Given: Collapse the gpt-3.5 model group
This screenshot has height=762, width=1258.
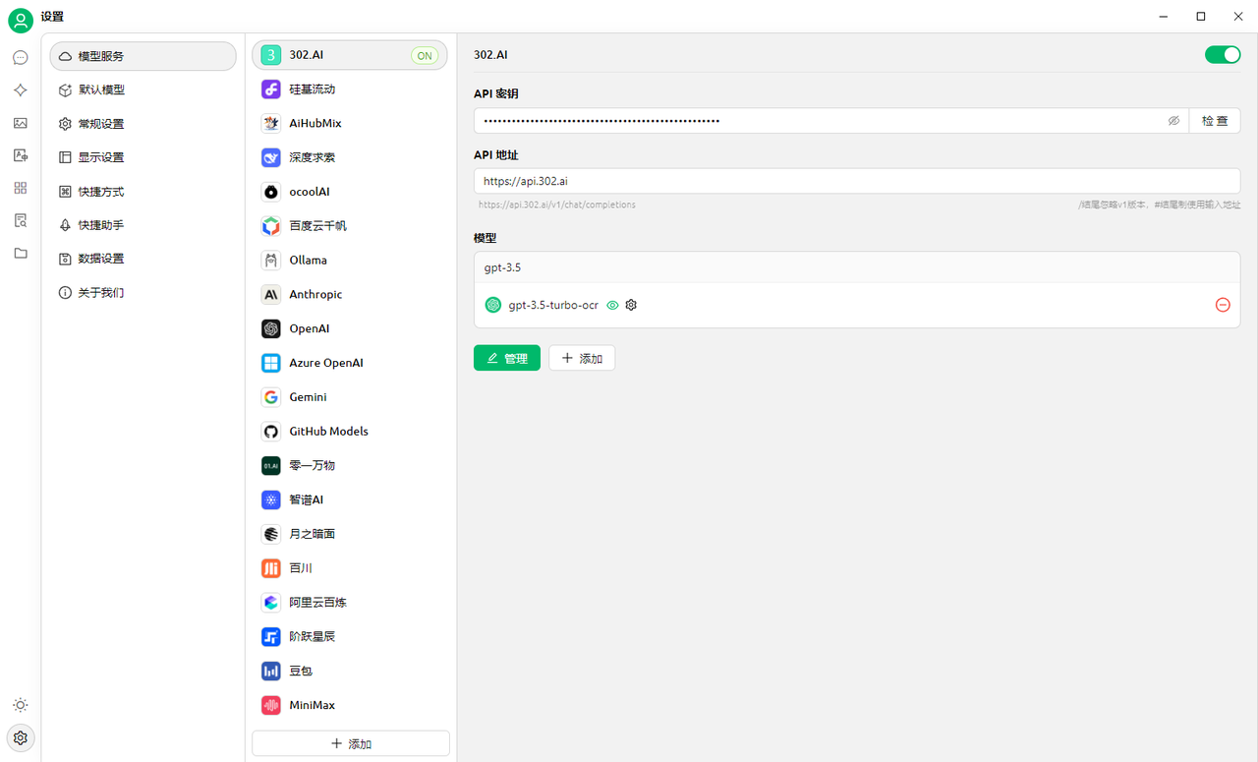Looking at the screenshot, I should (x=857, y=267).
